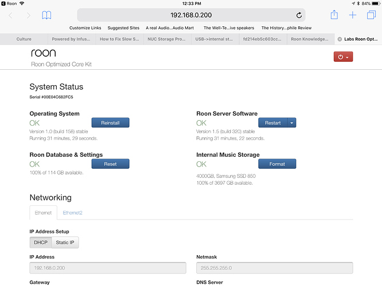Image resolution: width=382 pixels, height=286 pixels.
Task: Tap the Safari back arrow
Action: [x=10, y=15]
